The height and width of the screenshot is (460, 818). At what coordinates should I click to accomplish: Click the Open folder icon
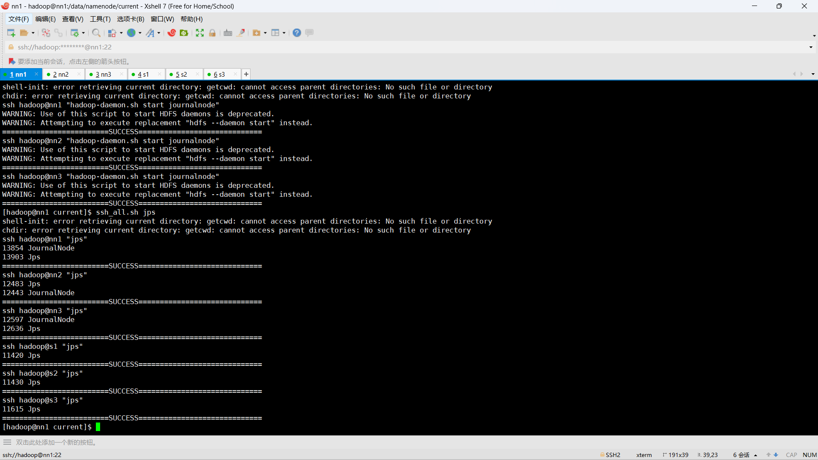(24, 33)
